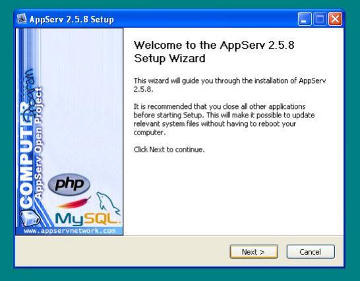Click the MySQL dolphin graphic
360x281 pixels.
click(x=108, y=203)
